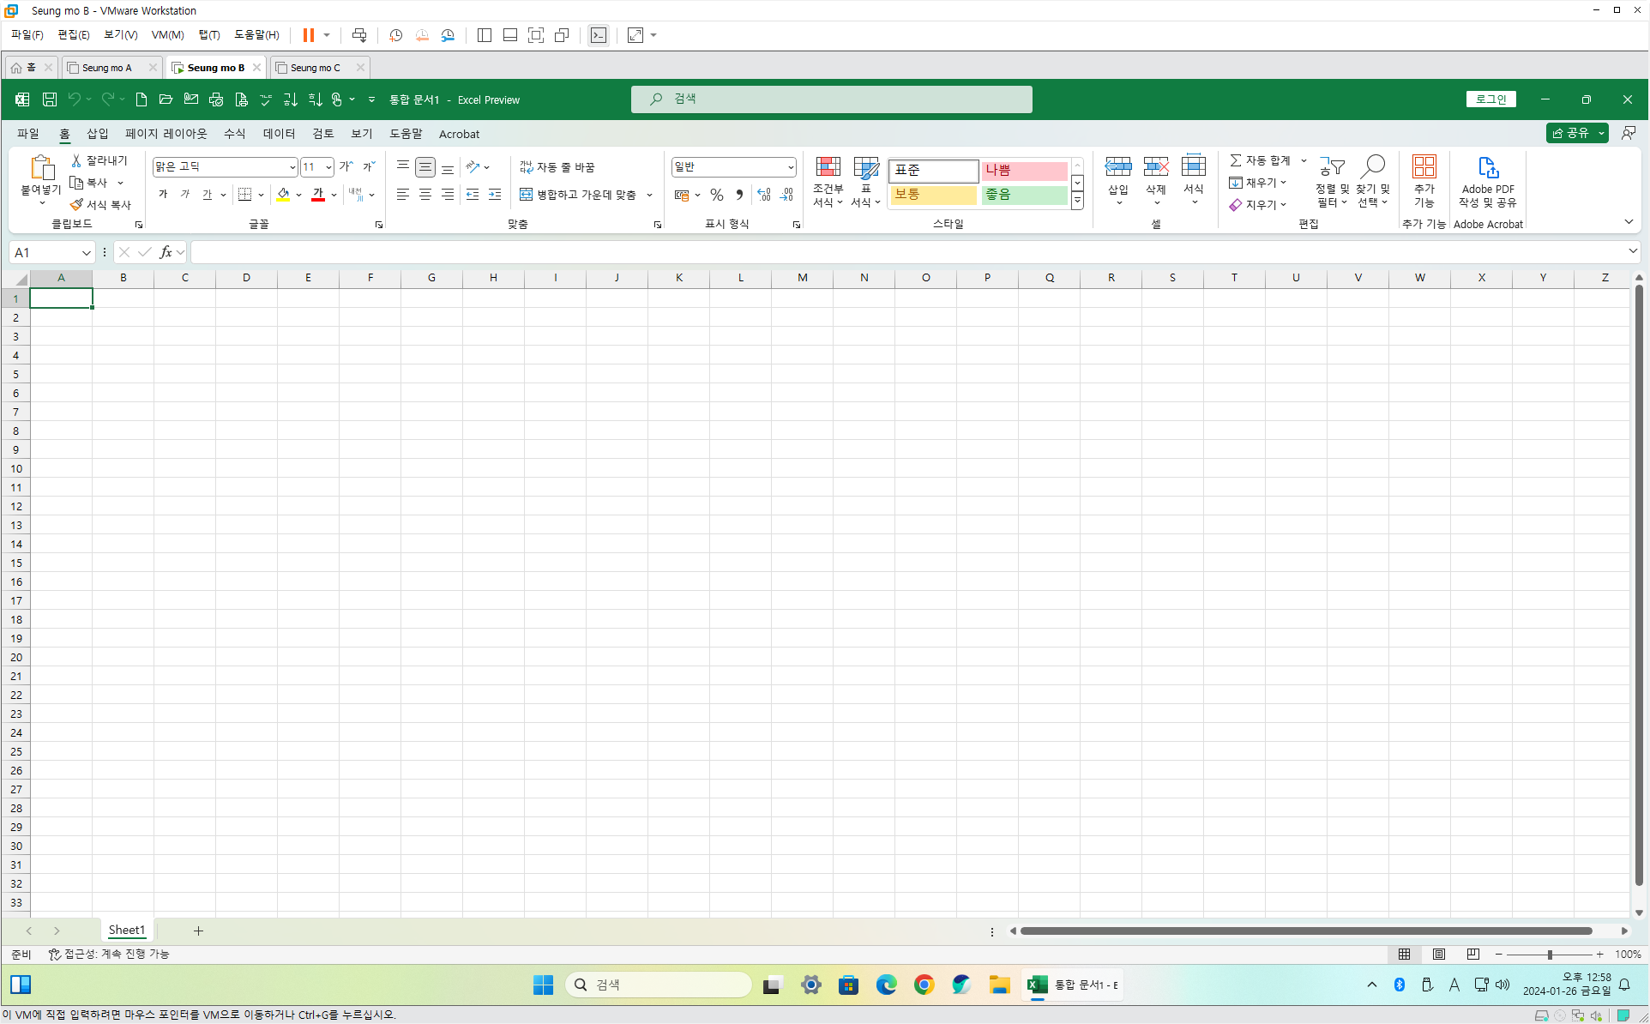Click the format as table icon

coord(865,168)
